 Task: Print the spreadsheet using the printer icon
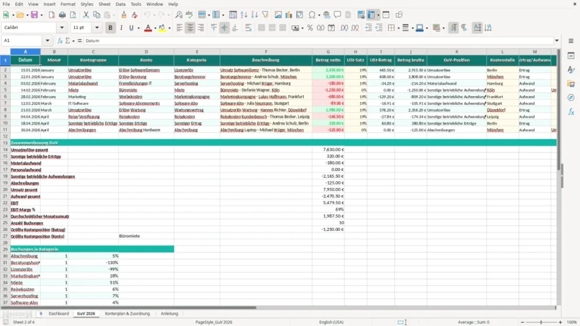tap(62, 15)
